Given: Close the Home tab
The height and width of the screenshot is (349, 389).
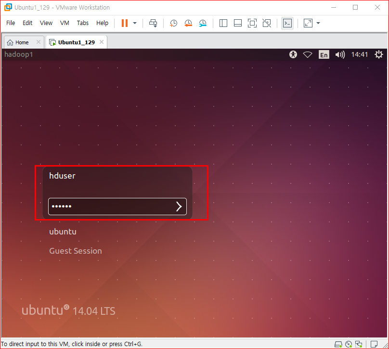Looking at the screenshot, I should 39,42.
